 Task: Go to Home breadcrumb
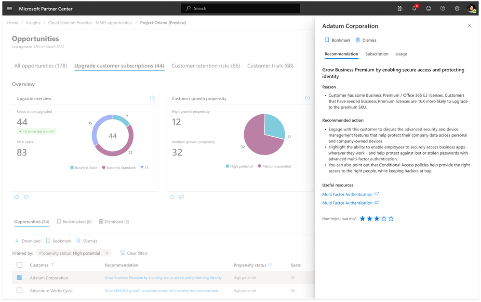pos(13,23)
